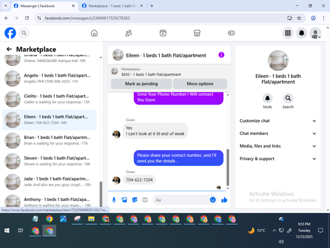Viewport: 330px width, 248px height.
Task: Open the Marketplace storefront icon
Action: (x=197, y=33)
